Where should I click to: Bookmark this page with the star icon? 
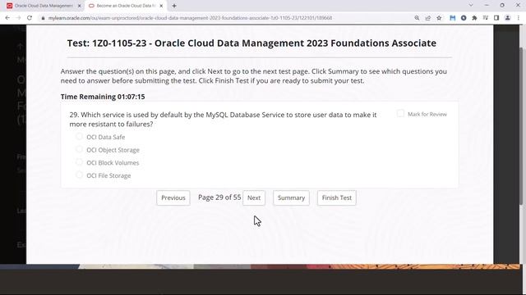pyautogui.click(x=439, y=18)
